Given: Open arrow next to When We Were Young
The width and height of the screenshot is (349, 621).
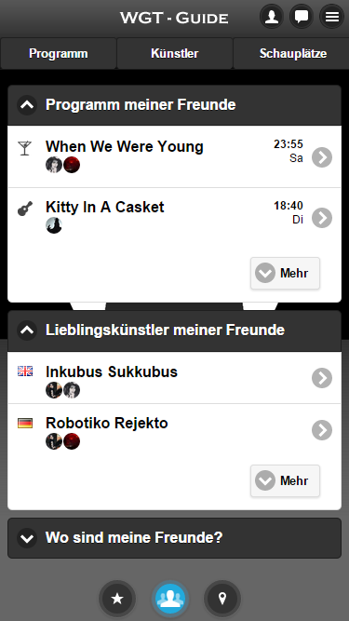Looking at the screenshot, I should (322, 157).
